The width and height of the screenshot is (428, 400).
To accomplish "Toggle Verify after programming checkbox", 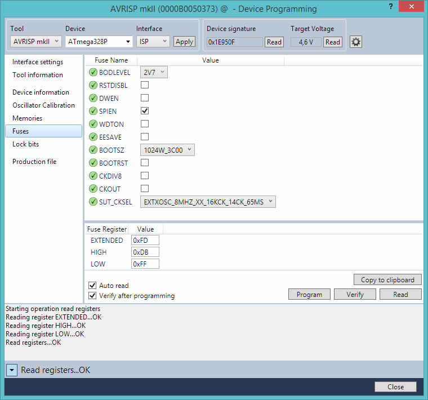I will coord(92,295).
